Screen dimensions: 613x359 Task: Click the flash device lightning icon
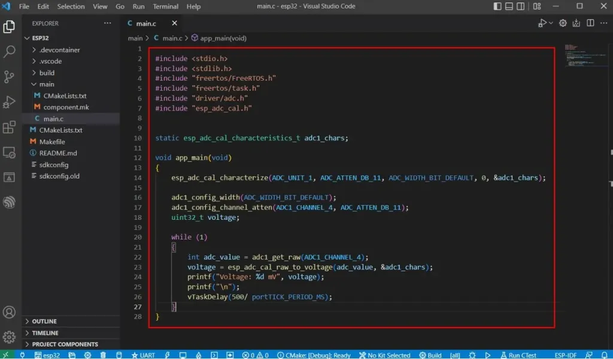(168, 355)
